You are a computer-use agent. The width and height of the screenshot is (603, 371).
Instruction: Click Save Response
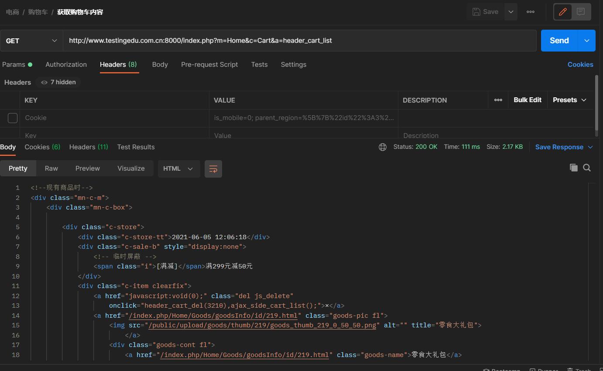point(559,147)
